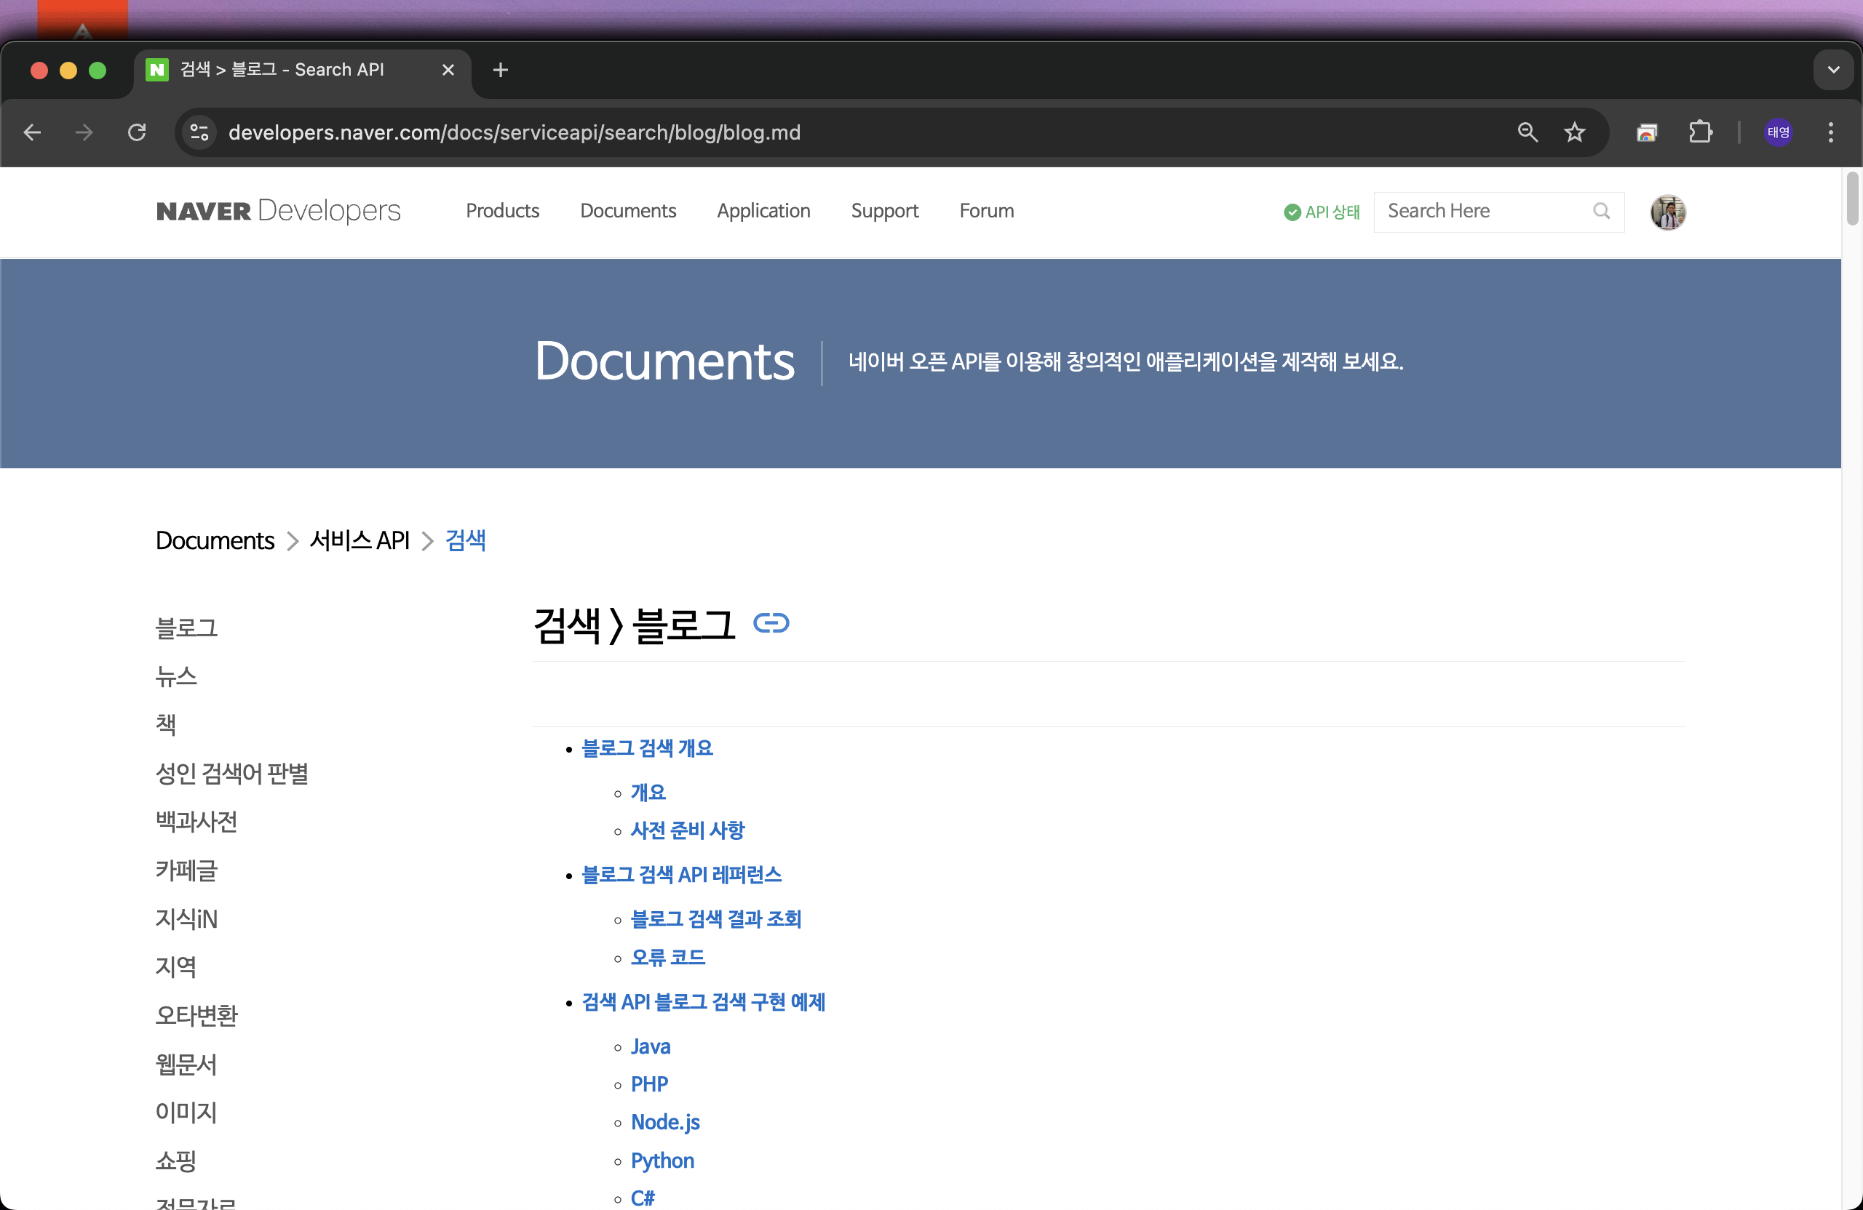1863x1210 pixels.
Task: Open the Application menu
Action: pos(763,211)
